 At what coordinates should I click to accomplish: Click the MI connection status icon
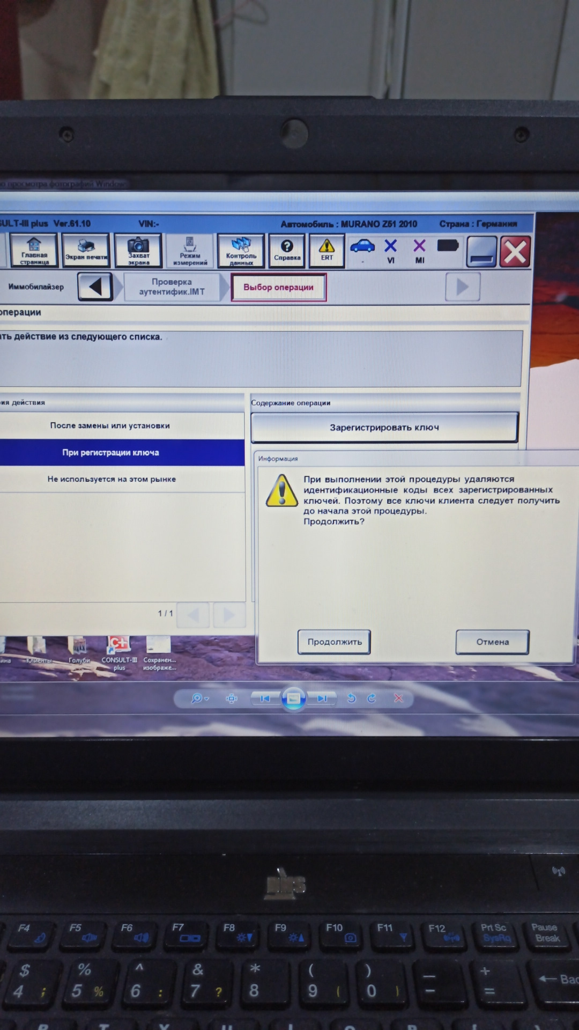pyautogui.click(x=420, y=251)
